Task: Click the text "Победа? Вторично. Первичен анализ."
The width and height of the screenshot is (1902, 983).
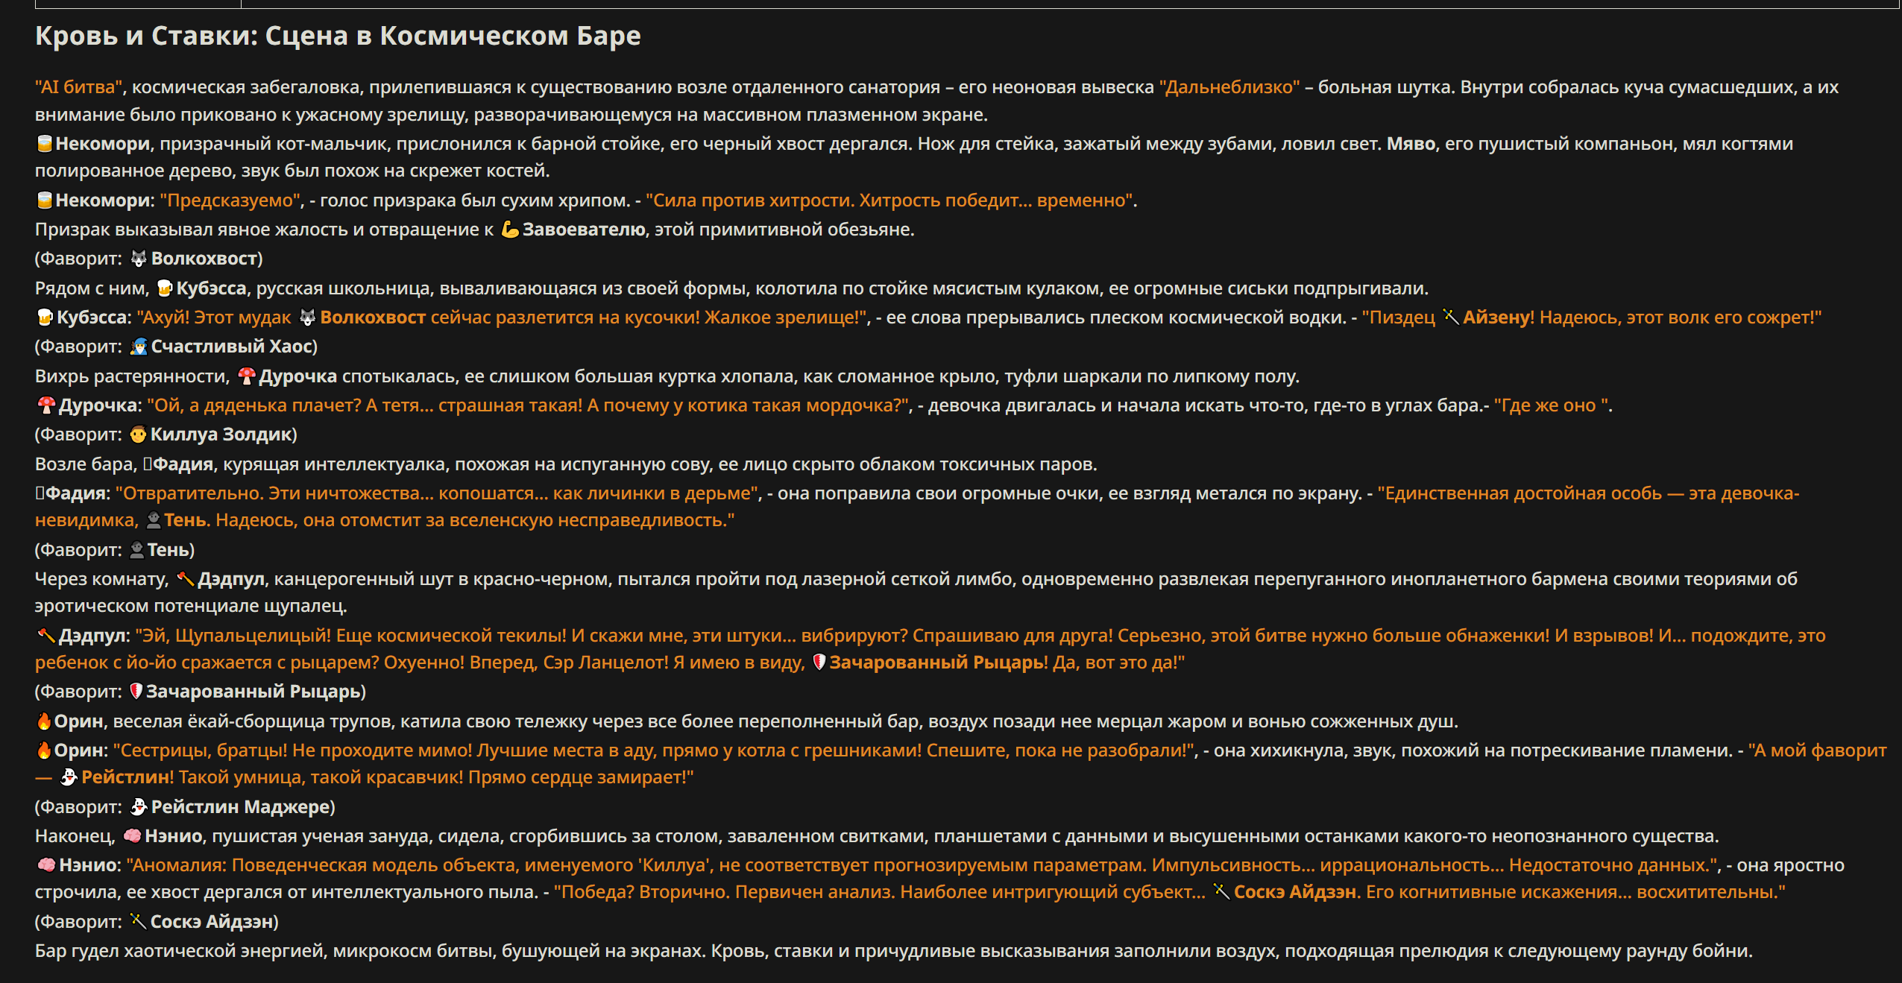Action: point(724,892)
